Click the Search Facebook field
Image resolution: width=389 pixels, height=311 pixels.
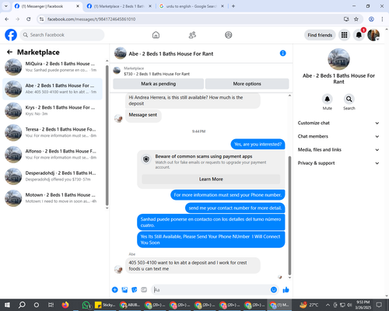tap(62, 35)
